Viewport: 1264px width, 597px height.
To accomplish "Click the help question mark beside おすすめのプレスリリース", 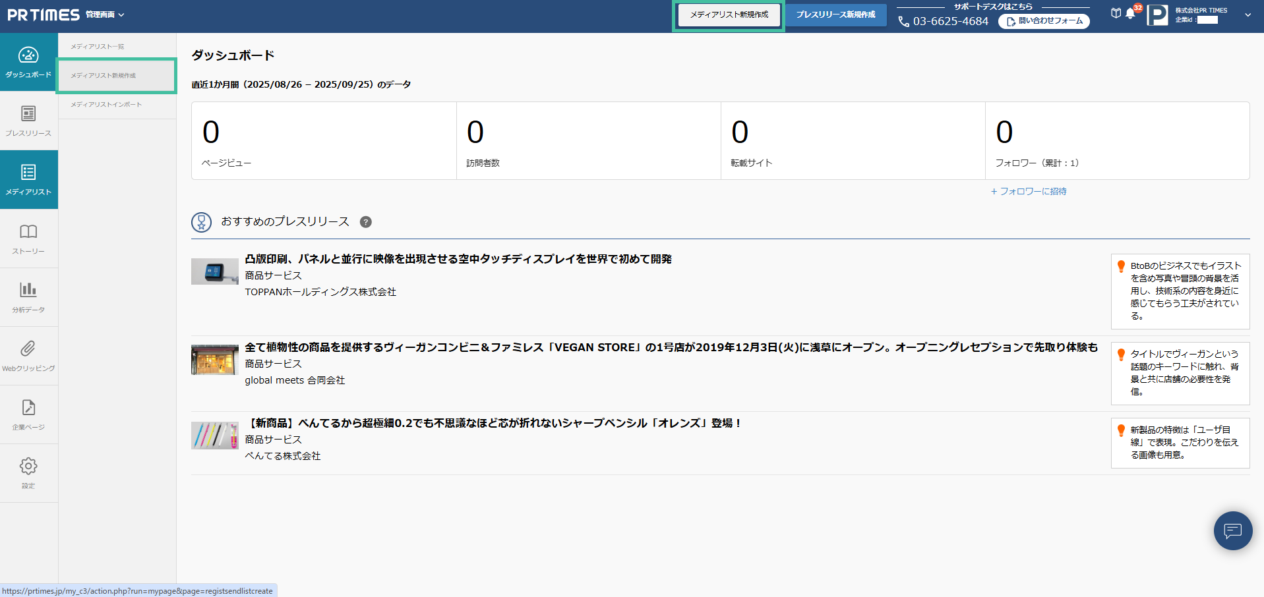I will coord(366,222).
